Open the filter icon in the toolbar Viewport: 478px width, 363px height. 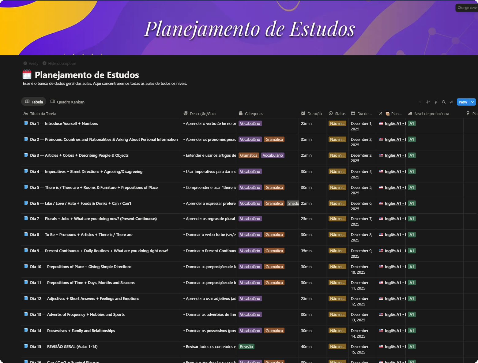tap(420, 102)
